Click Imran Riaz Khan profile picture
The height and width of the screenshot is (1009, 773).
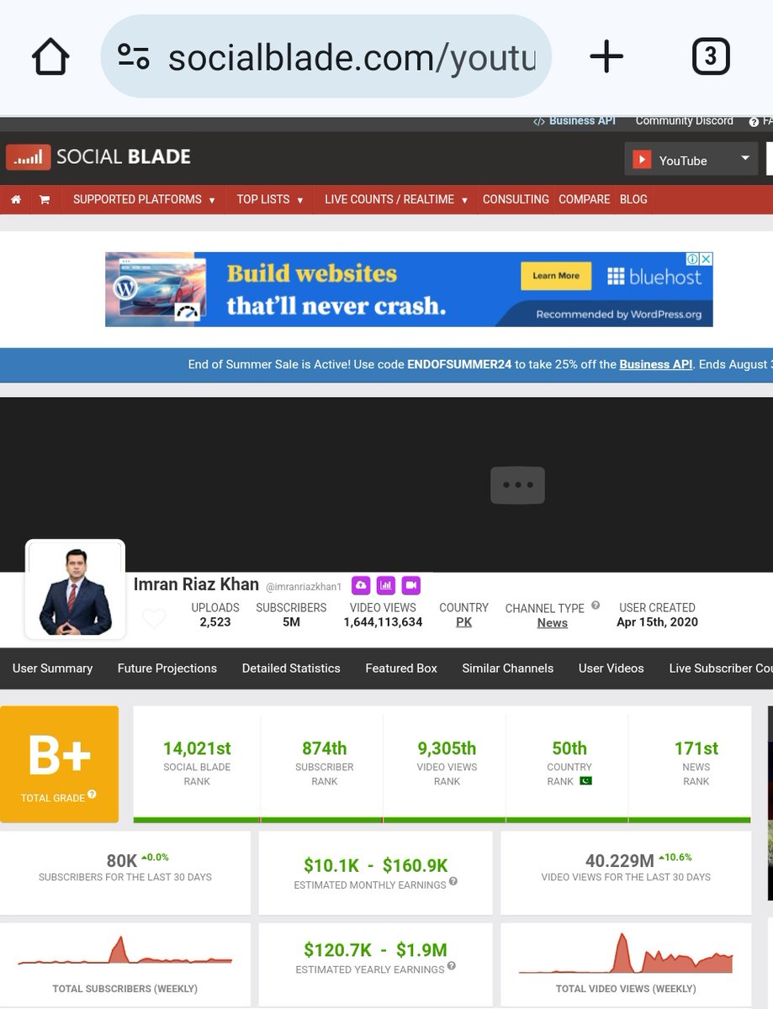tap(76, 589)
